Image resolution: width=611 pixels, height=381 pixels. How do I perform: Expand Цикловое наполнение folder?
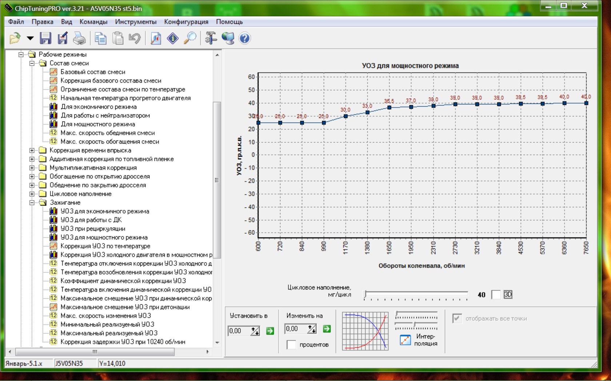pyautogui.click(x=32, y=194)
